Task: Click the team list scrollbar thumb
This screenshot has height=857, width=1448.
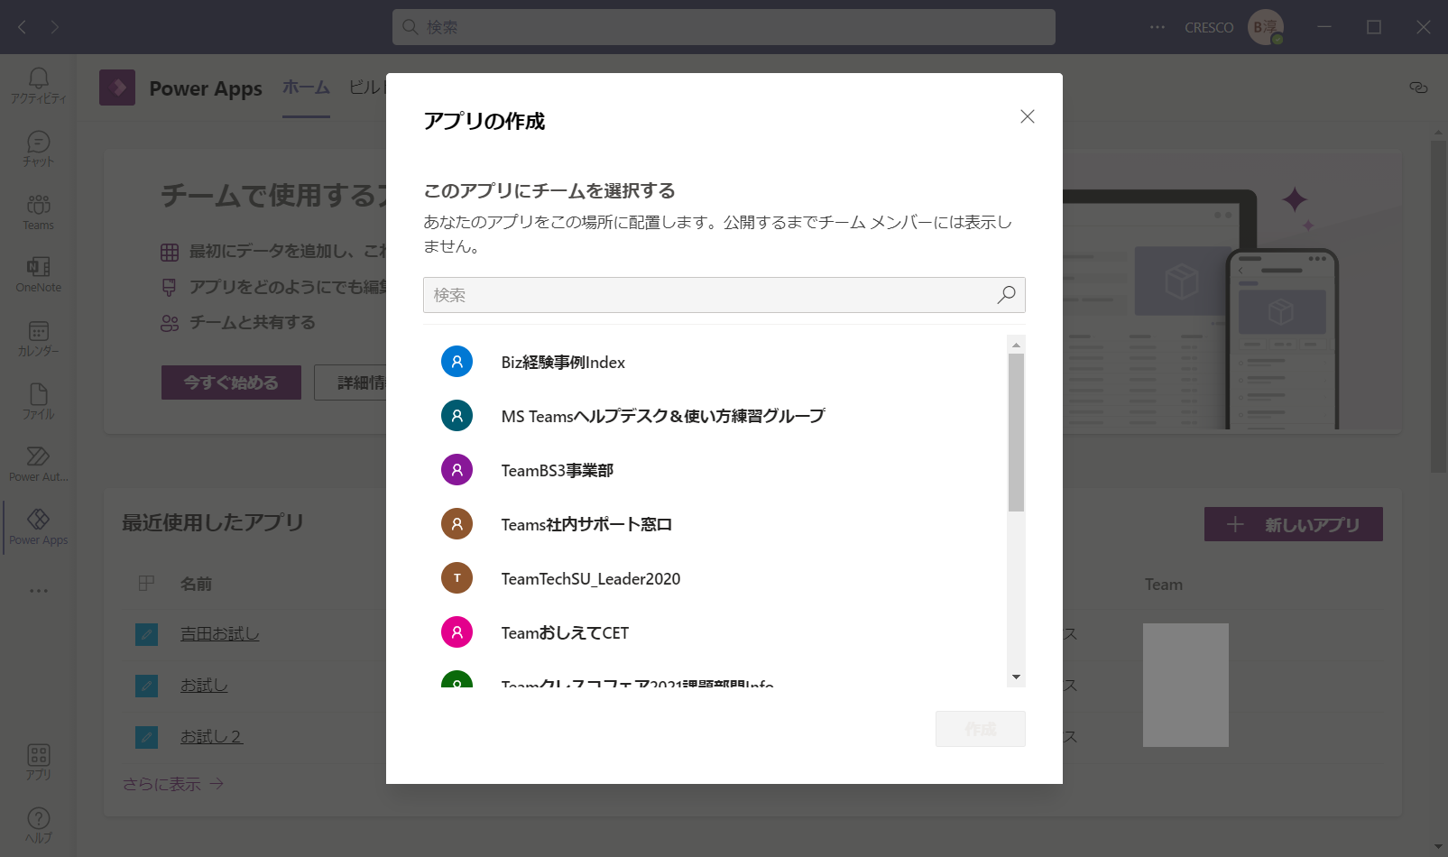Action: (1017, 432)
